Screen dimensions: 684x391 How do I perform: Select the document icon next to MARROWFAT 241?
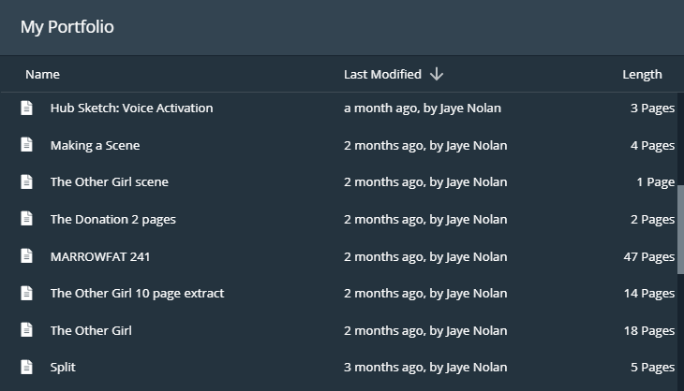(x=27, y=256)
